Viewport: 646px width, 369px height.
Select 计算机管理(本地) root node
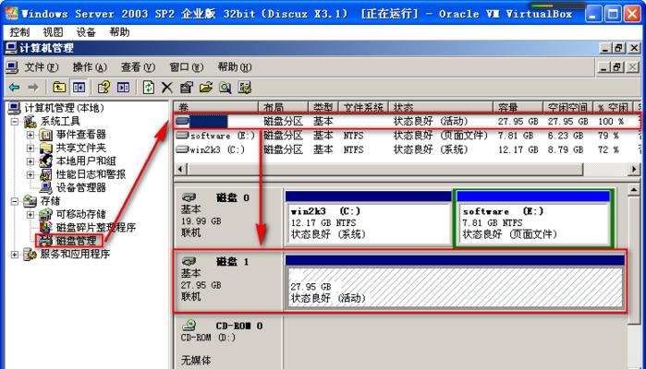tap(64, 108)
